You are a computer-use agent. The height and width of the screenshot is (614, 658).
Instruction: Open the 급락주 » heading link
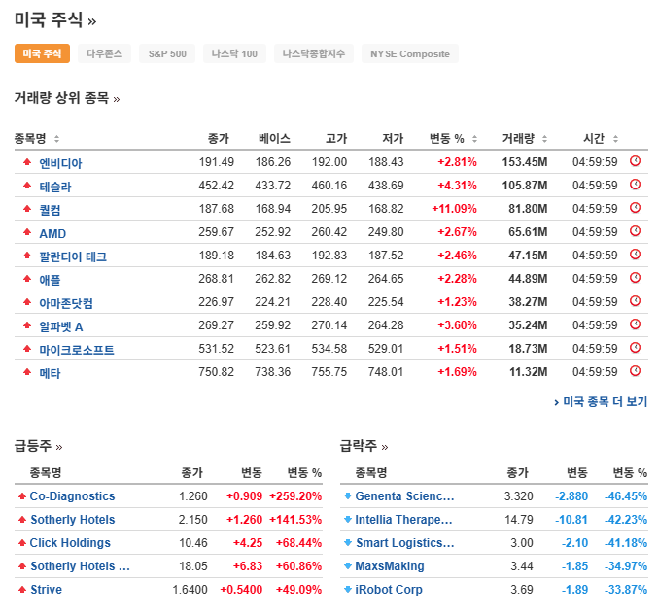coord(364,446)
